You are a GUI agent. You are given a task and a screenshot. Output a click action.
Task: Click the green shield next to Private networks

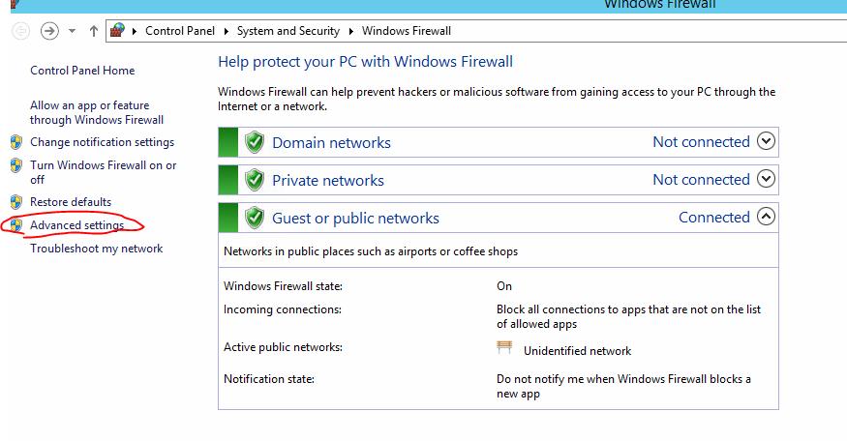(x=255, y=180)
